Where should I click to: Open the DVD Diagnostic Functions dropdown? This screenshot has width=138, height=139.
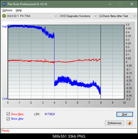78,16
